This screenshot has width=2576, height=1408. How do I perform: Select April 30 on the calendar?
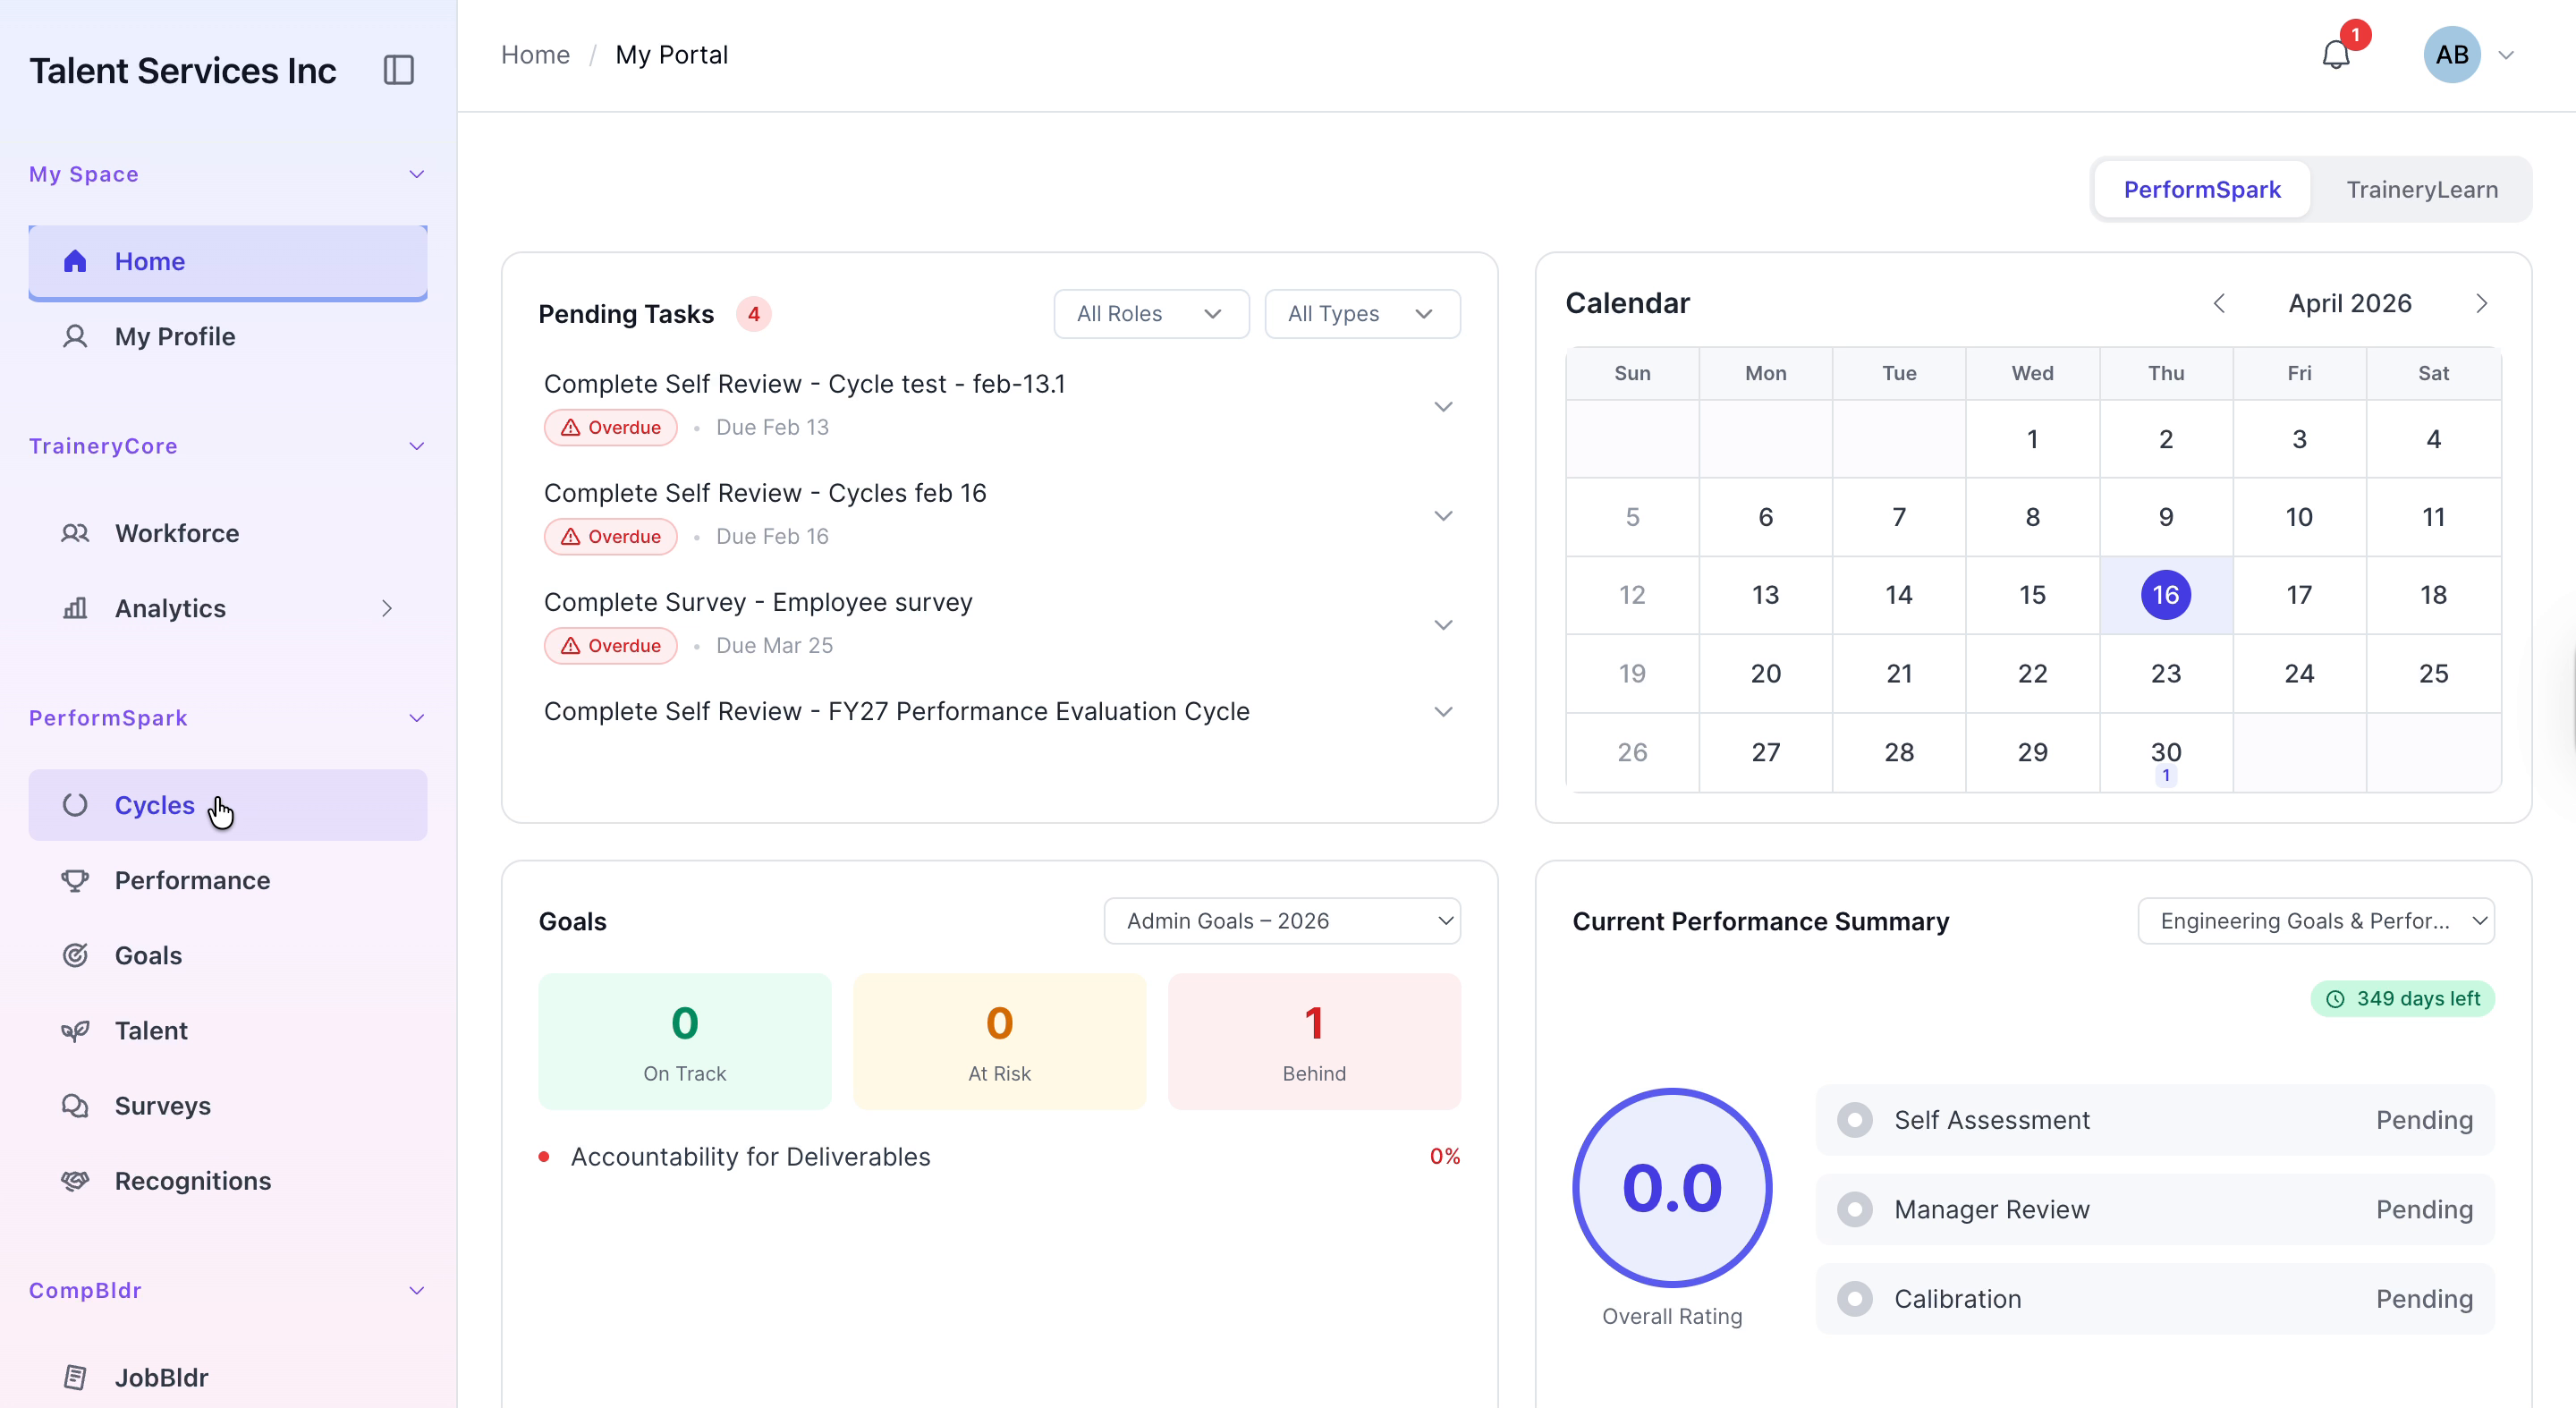tap(2165, 753)
